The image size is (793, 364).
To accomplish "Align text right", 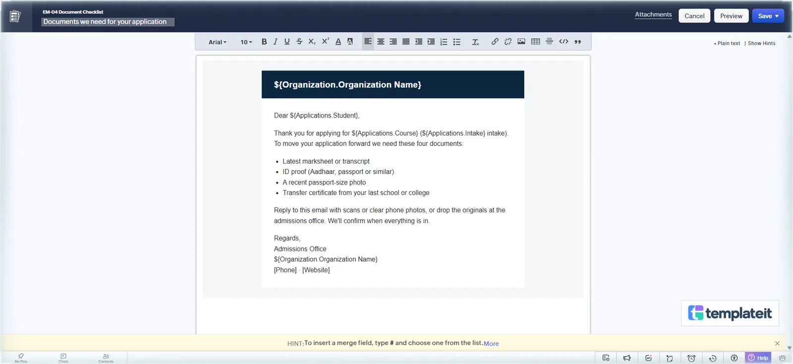I will (393, 42).
